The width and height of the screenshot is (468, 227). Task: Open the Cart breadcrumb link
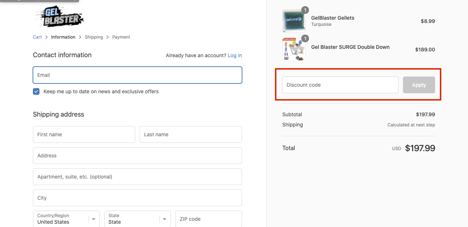click(37, 37)
